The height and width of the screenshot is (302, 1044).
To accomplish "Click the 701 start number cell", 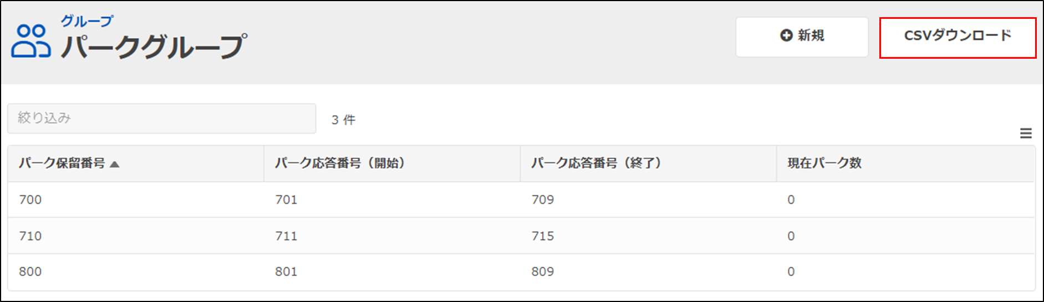I will pyautogui.click(x=286, y=199).
